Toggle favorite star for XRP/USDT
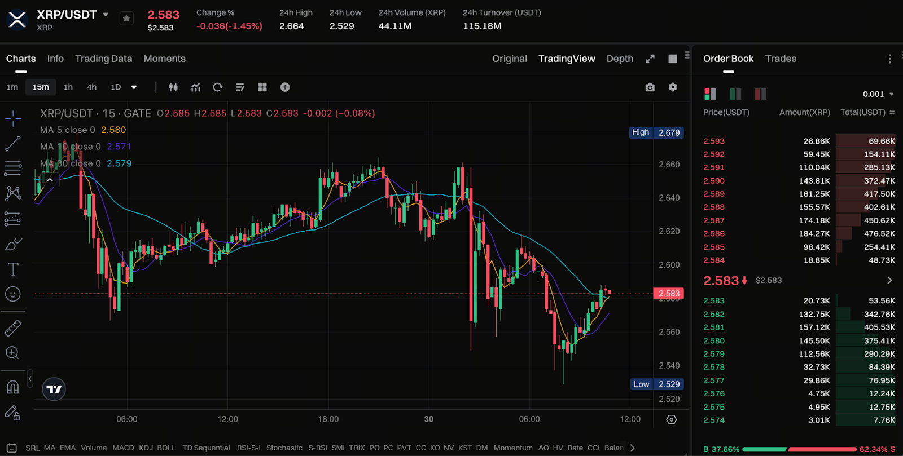The width and height of the screenshot is (903, 456). pos(126,19)
